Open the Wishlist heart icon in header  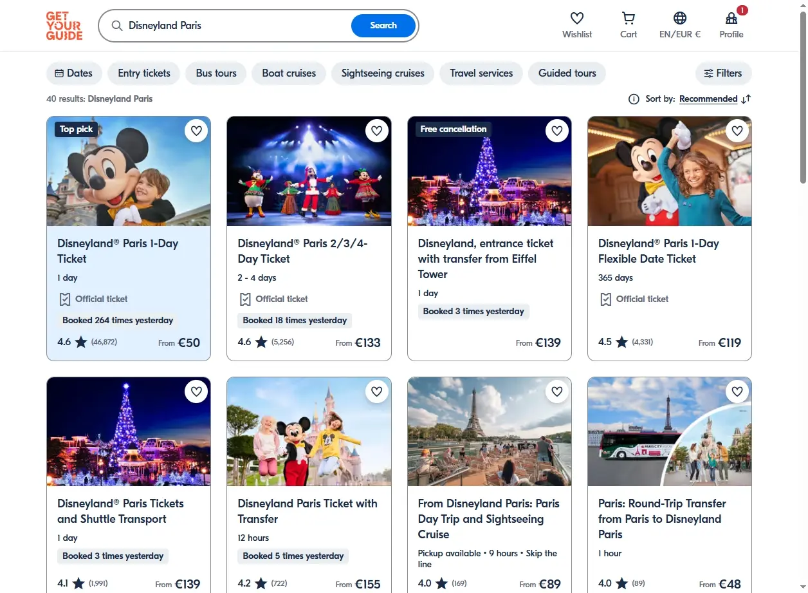(577, 18)
